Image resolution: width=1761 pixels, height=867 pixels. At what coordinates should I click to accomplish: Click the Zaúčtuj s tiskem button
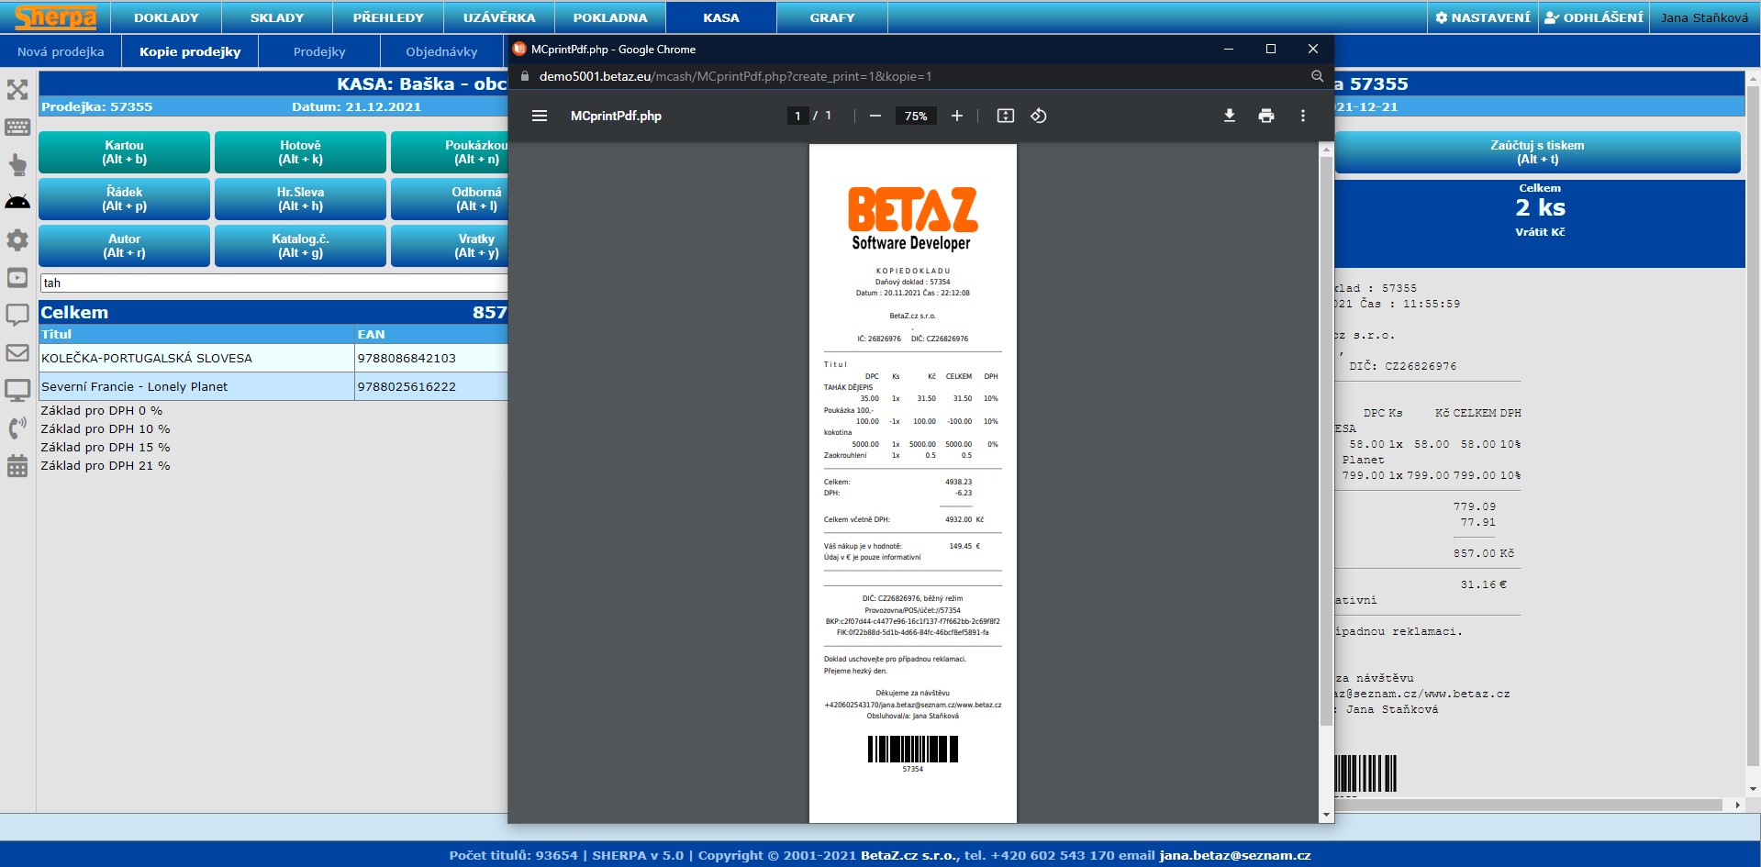pos(1537,152)
